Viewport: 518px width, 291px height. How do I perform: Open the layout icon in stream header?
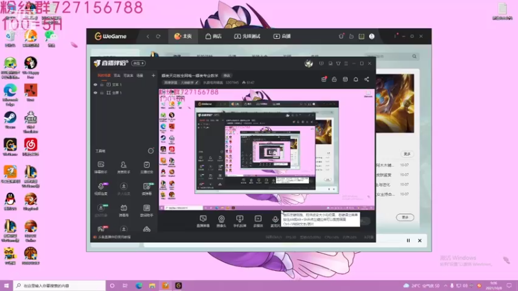pyautogui.click(x=345, y=79)
